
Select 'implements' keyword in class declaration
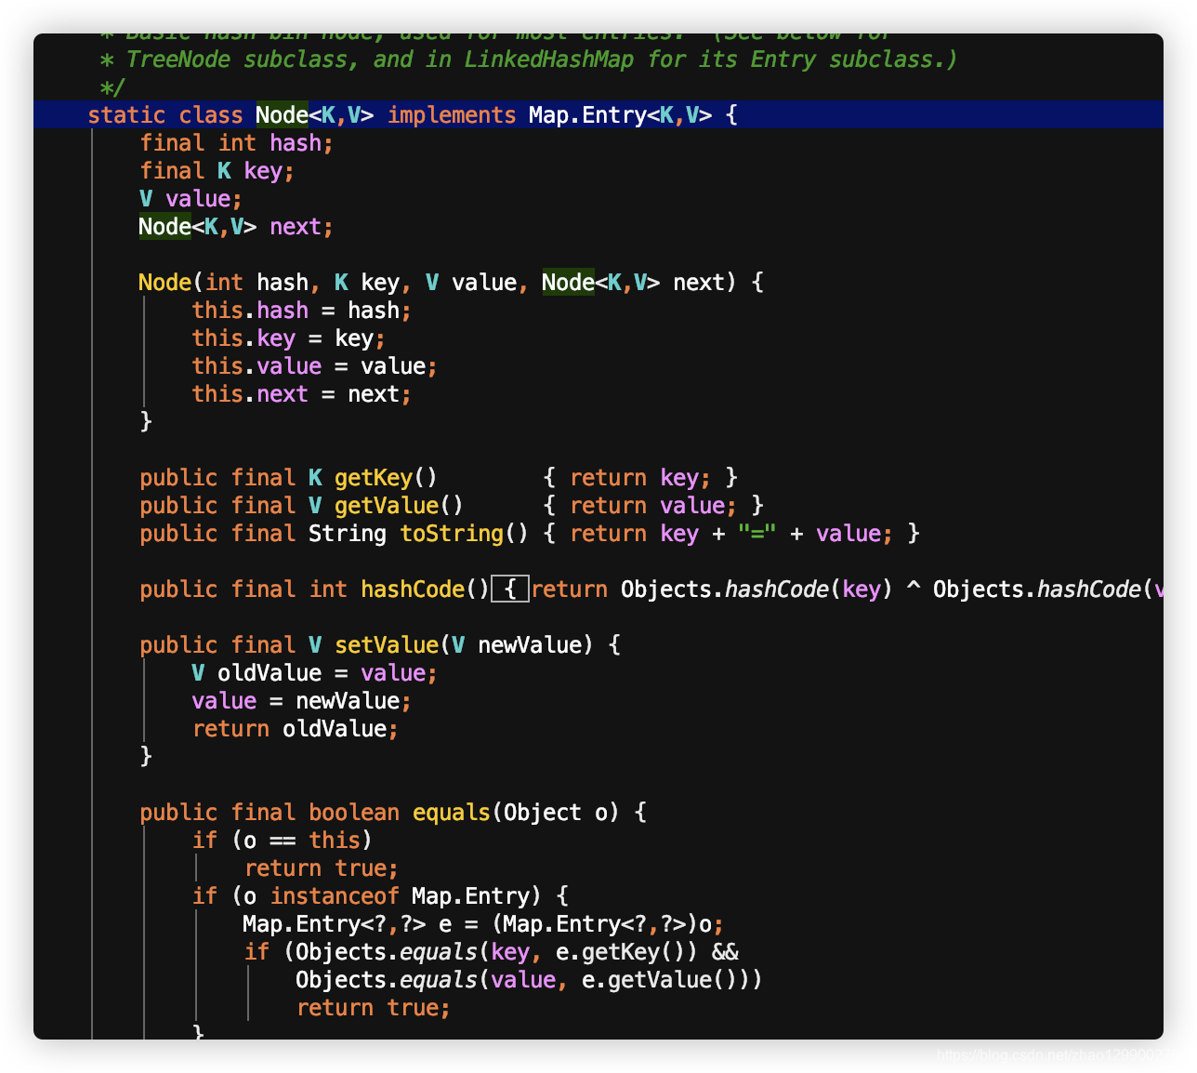452,114
